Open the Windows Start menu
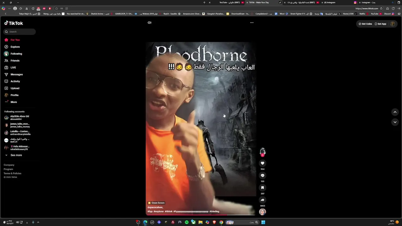The width and height of the screenshot is (402, 226). 263,222
